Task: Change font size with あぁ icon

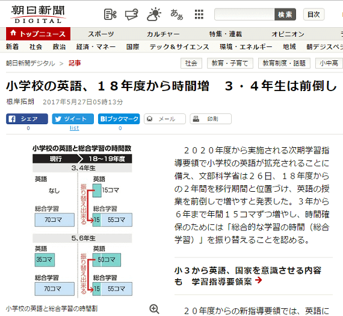Action: coord(177,14)
